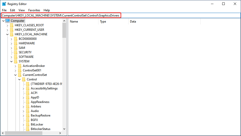
Task: Open the Edit menu
Action: (x=13, y=10)
